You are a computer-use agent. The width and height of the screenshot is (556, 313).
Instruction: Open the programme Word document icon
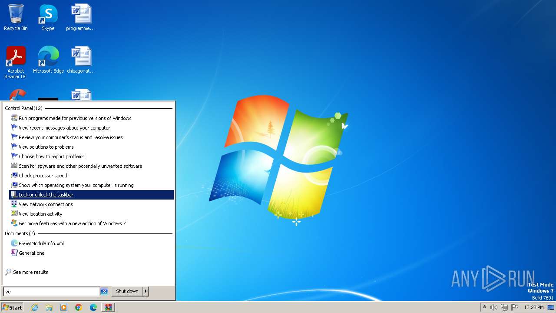click(x=81, y=17)
